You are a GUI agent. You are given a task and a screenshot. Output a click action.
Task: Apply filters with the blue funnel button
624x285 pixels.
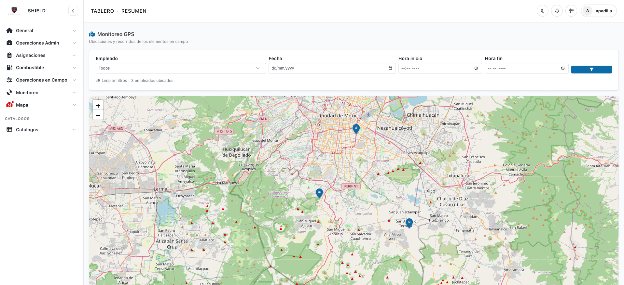click(591, 69)
